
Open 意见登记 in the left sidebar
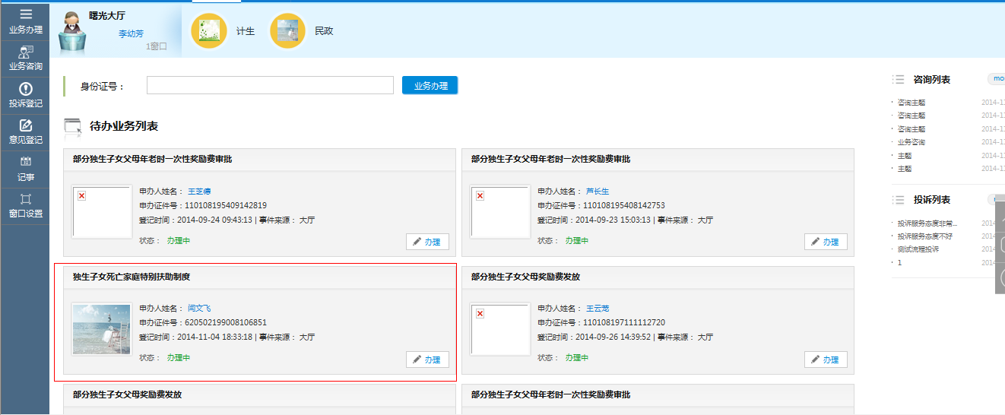click(x=25, y=131)
